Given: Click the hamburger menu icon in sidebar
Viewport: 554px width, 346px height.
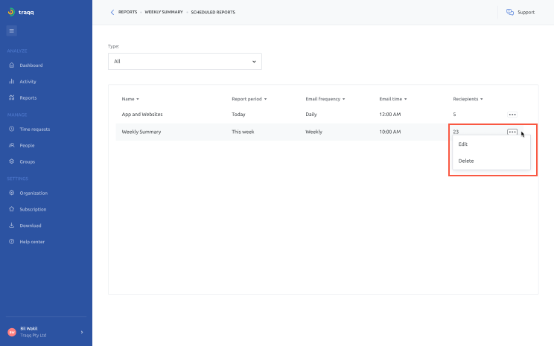Looking at the screenshot, I should pyautogui.click(x=12, y=31).
